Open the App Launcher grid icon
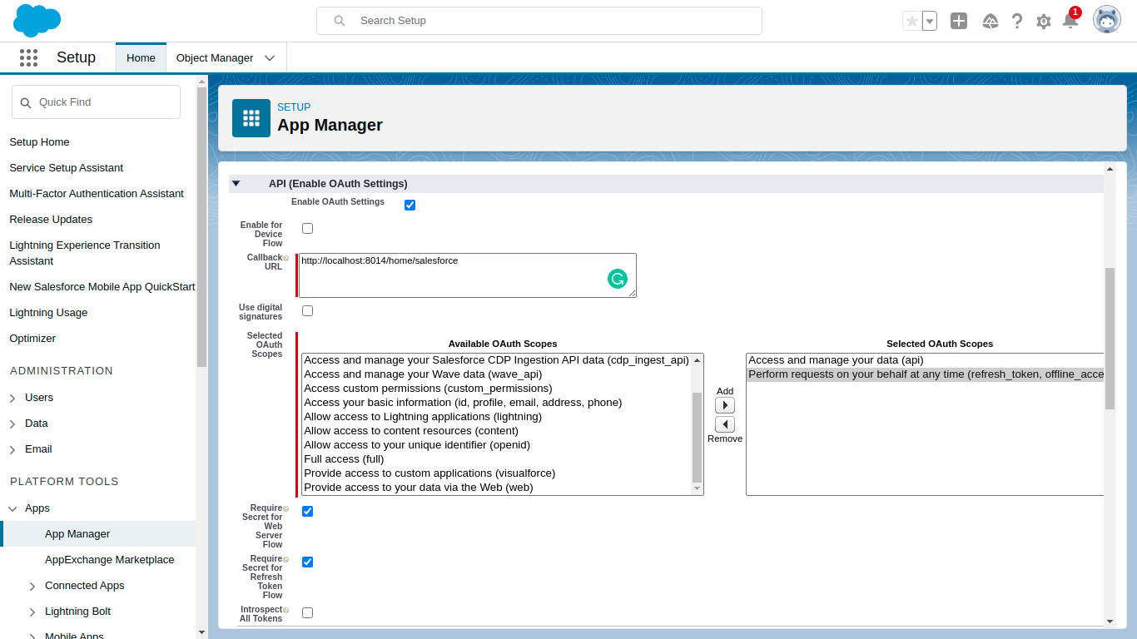This screenshot has height=639, width=1137. click(x=28, y=57)
